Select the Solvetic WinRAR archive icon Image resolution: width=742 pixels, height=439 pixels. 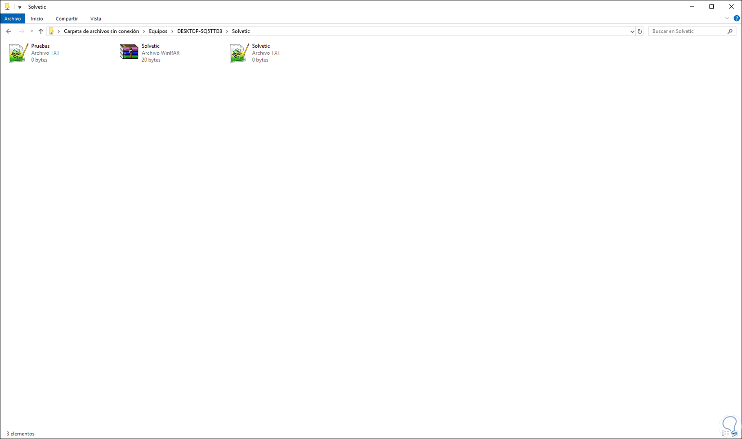pyautogui.click(x=129, y=53)
